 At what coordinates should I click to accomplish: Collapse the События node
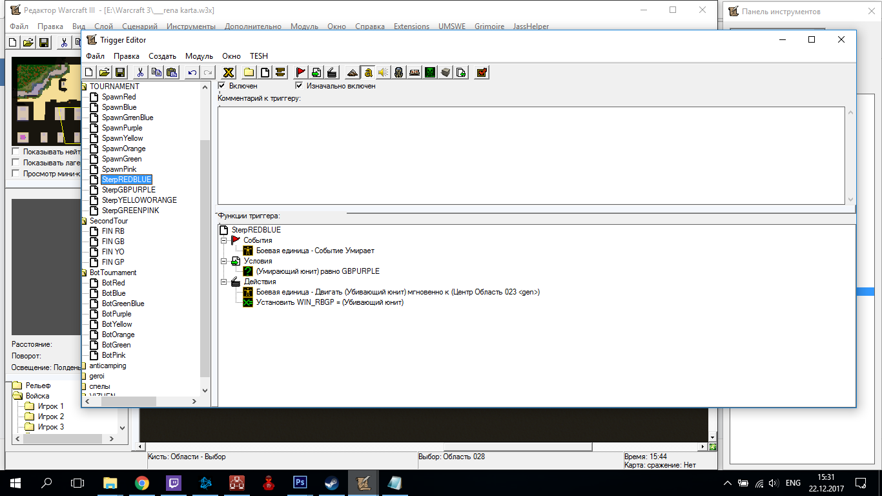pos(225,240)
